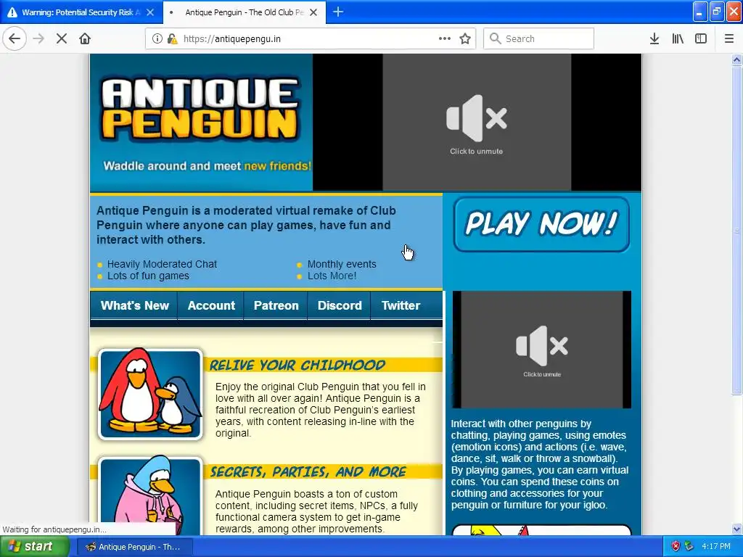
Task: Open a new tab with the plus button
Action: (338, 12)
